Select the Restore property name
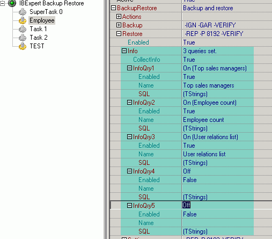This screenshot has width=272, height=239. (133, 34)
